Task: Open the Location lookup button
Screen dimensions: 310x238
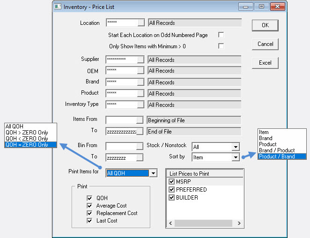Action: [x=141, y=23]
